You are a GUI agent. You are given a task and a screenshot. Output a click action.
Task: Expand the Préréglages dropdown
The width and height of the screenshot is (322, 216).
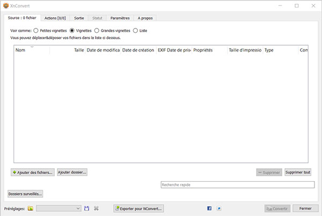(58, 208)
